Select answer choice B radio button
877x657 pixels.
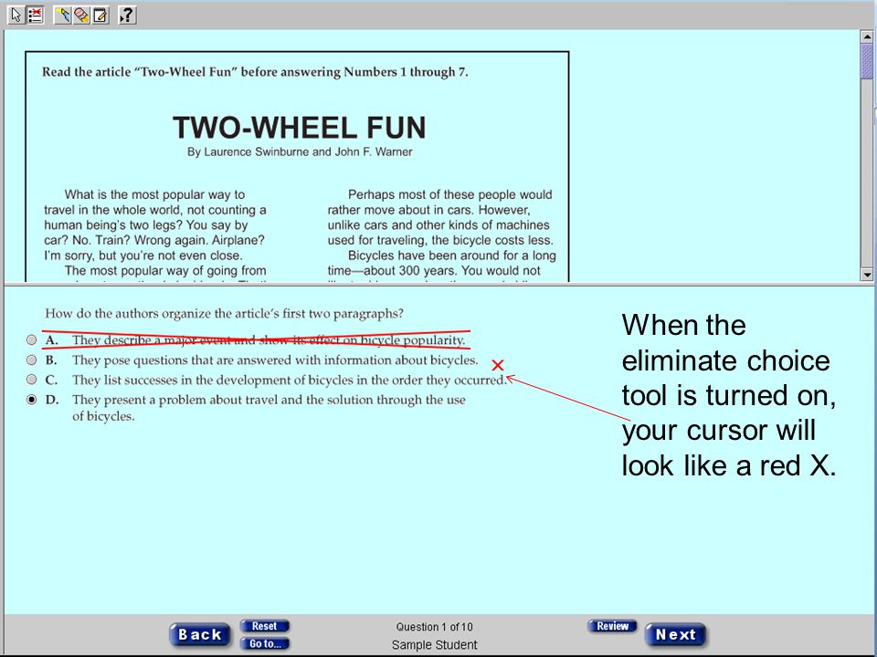click(x=32, y=360)
